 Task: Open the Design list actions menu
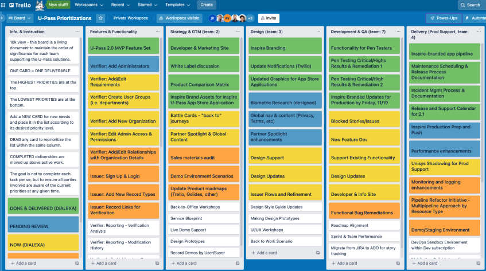(318, 32)
